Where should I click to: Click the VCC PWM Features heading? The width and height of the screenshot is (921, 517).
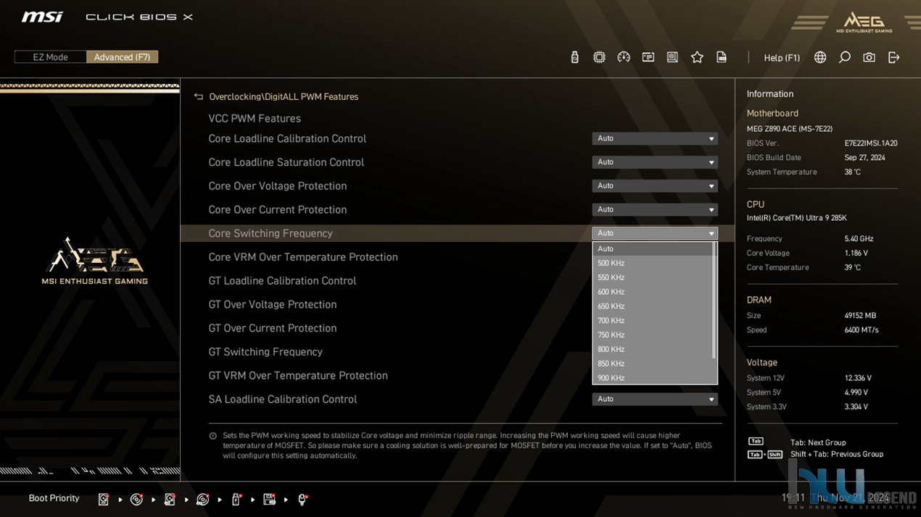click(255, 119)
